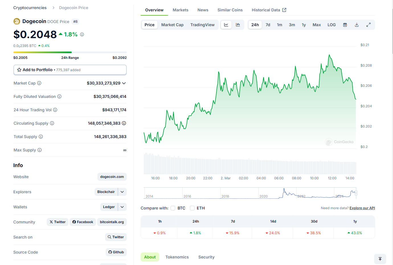Click Add to Portfolio button
This screenshot has height=265, width=393.
[70, 70]
